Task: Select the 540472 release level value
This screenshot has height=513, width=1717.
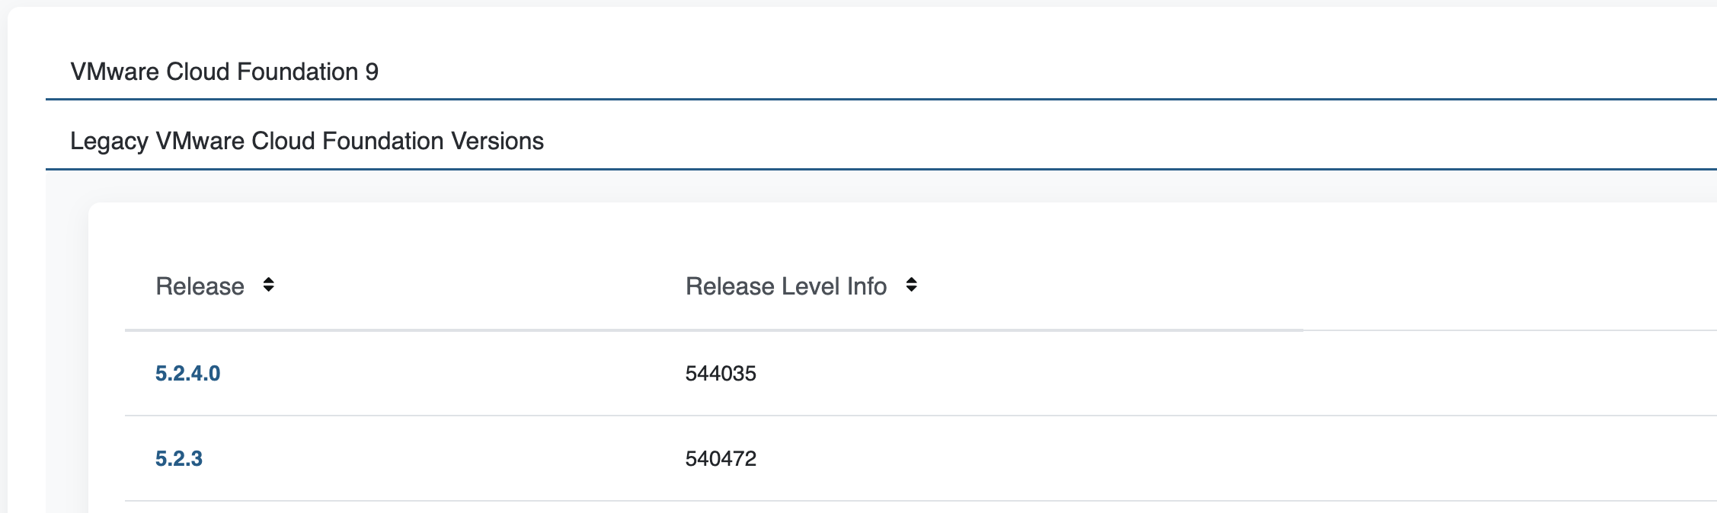Action: click(721, 458)
